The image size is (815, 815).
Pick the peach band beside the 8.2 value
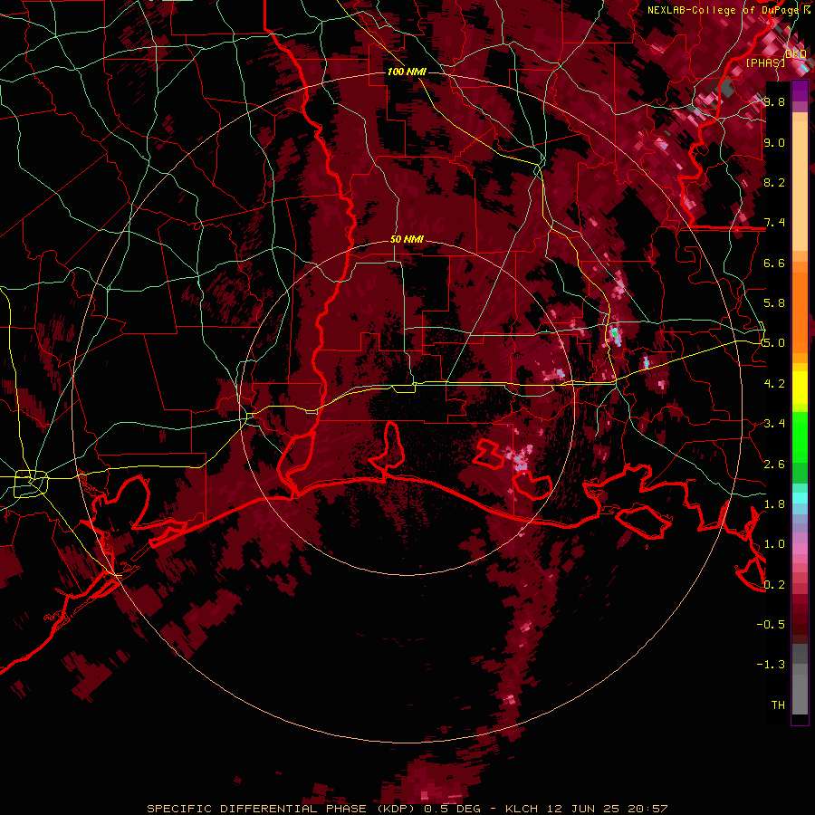click(800, 186)
